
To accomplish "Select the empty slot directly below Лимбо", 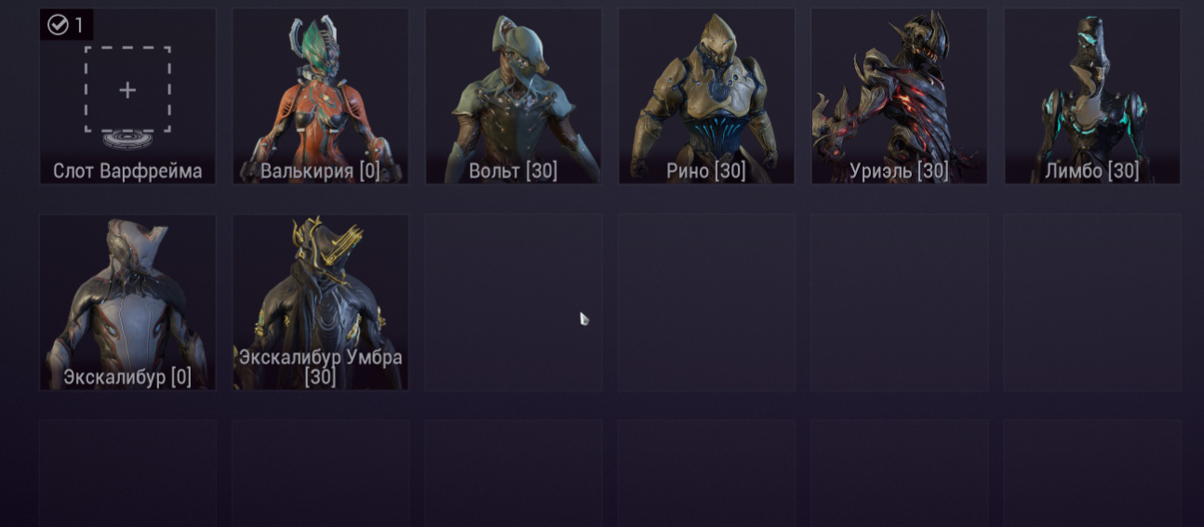I will [x=1092, y=302].
